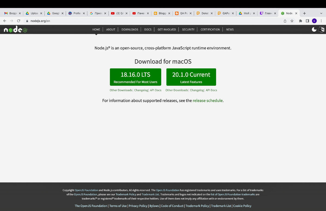
Task: Click the share page icon in address bar
Action: 285,21
